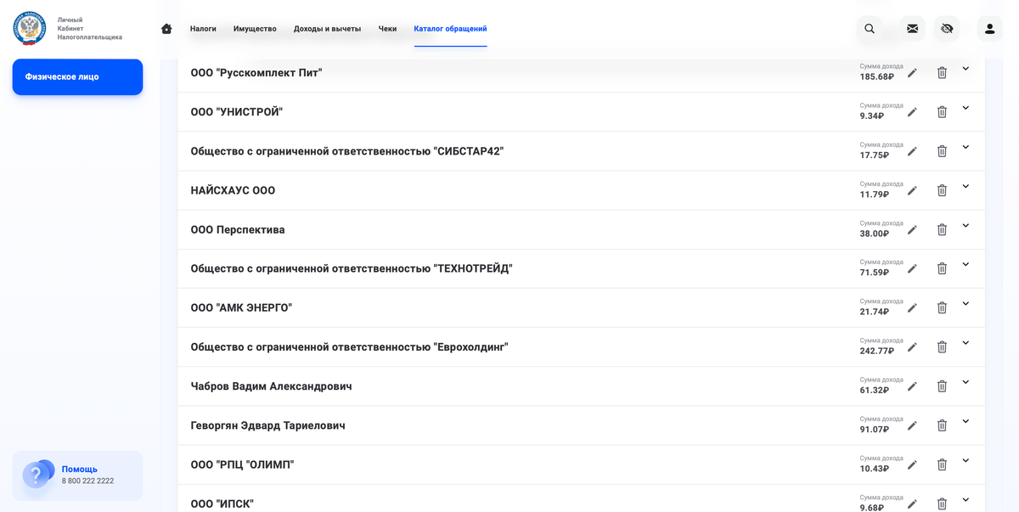
Task: Select the Чеки tab
Action: tap(387, 28)
